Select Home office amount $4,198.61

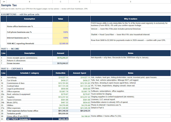[79, 116]
